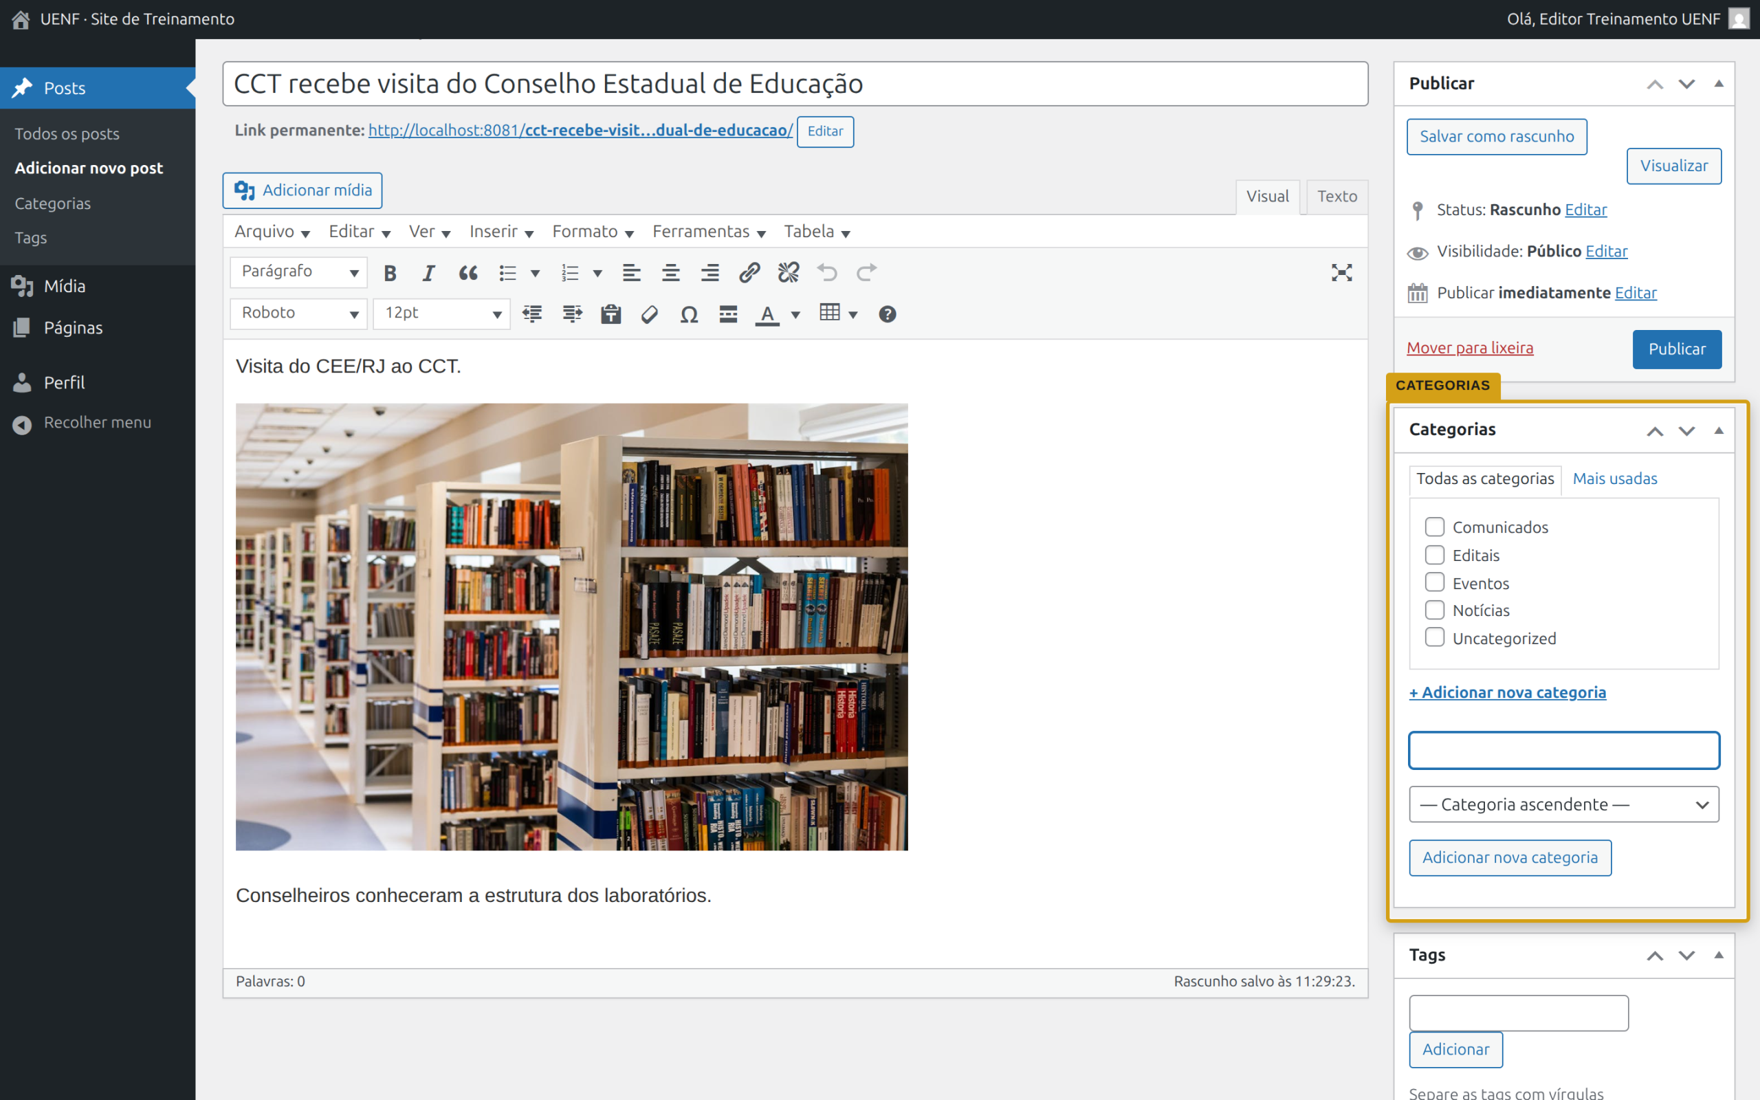Create a bulleted list

click(x=507, y=273)
